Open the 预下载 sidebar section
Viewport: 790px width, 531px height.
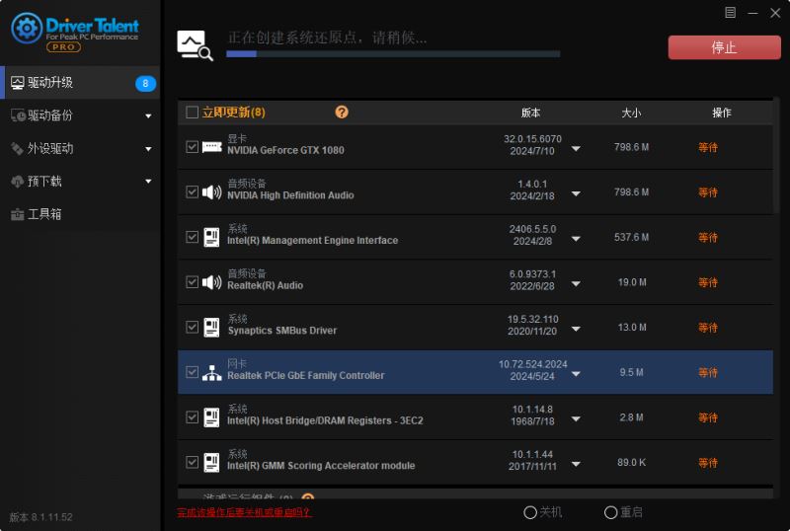coord(80,182)
